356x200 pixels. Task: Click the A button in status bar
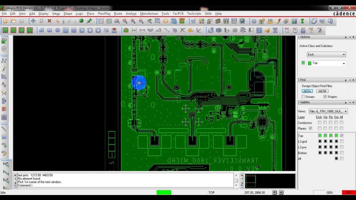(281, 192)
